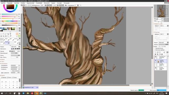Enable the Источник выбора checkbox
The width and height of the screenshot is (169, 95).
(155, 50)
